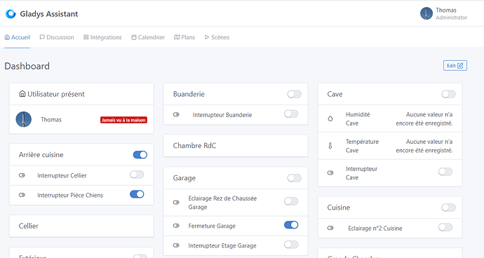
Task: Toggle the Cuisine room switch
Action: click(x=448, y=208)
